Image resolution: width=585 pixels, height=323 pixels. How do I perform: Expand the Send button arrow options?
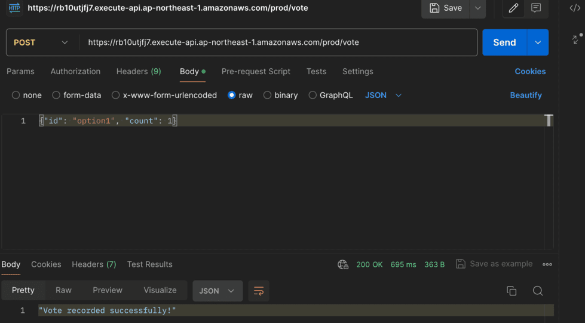pos(538,42)
